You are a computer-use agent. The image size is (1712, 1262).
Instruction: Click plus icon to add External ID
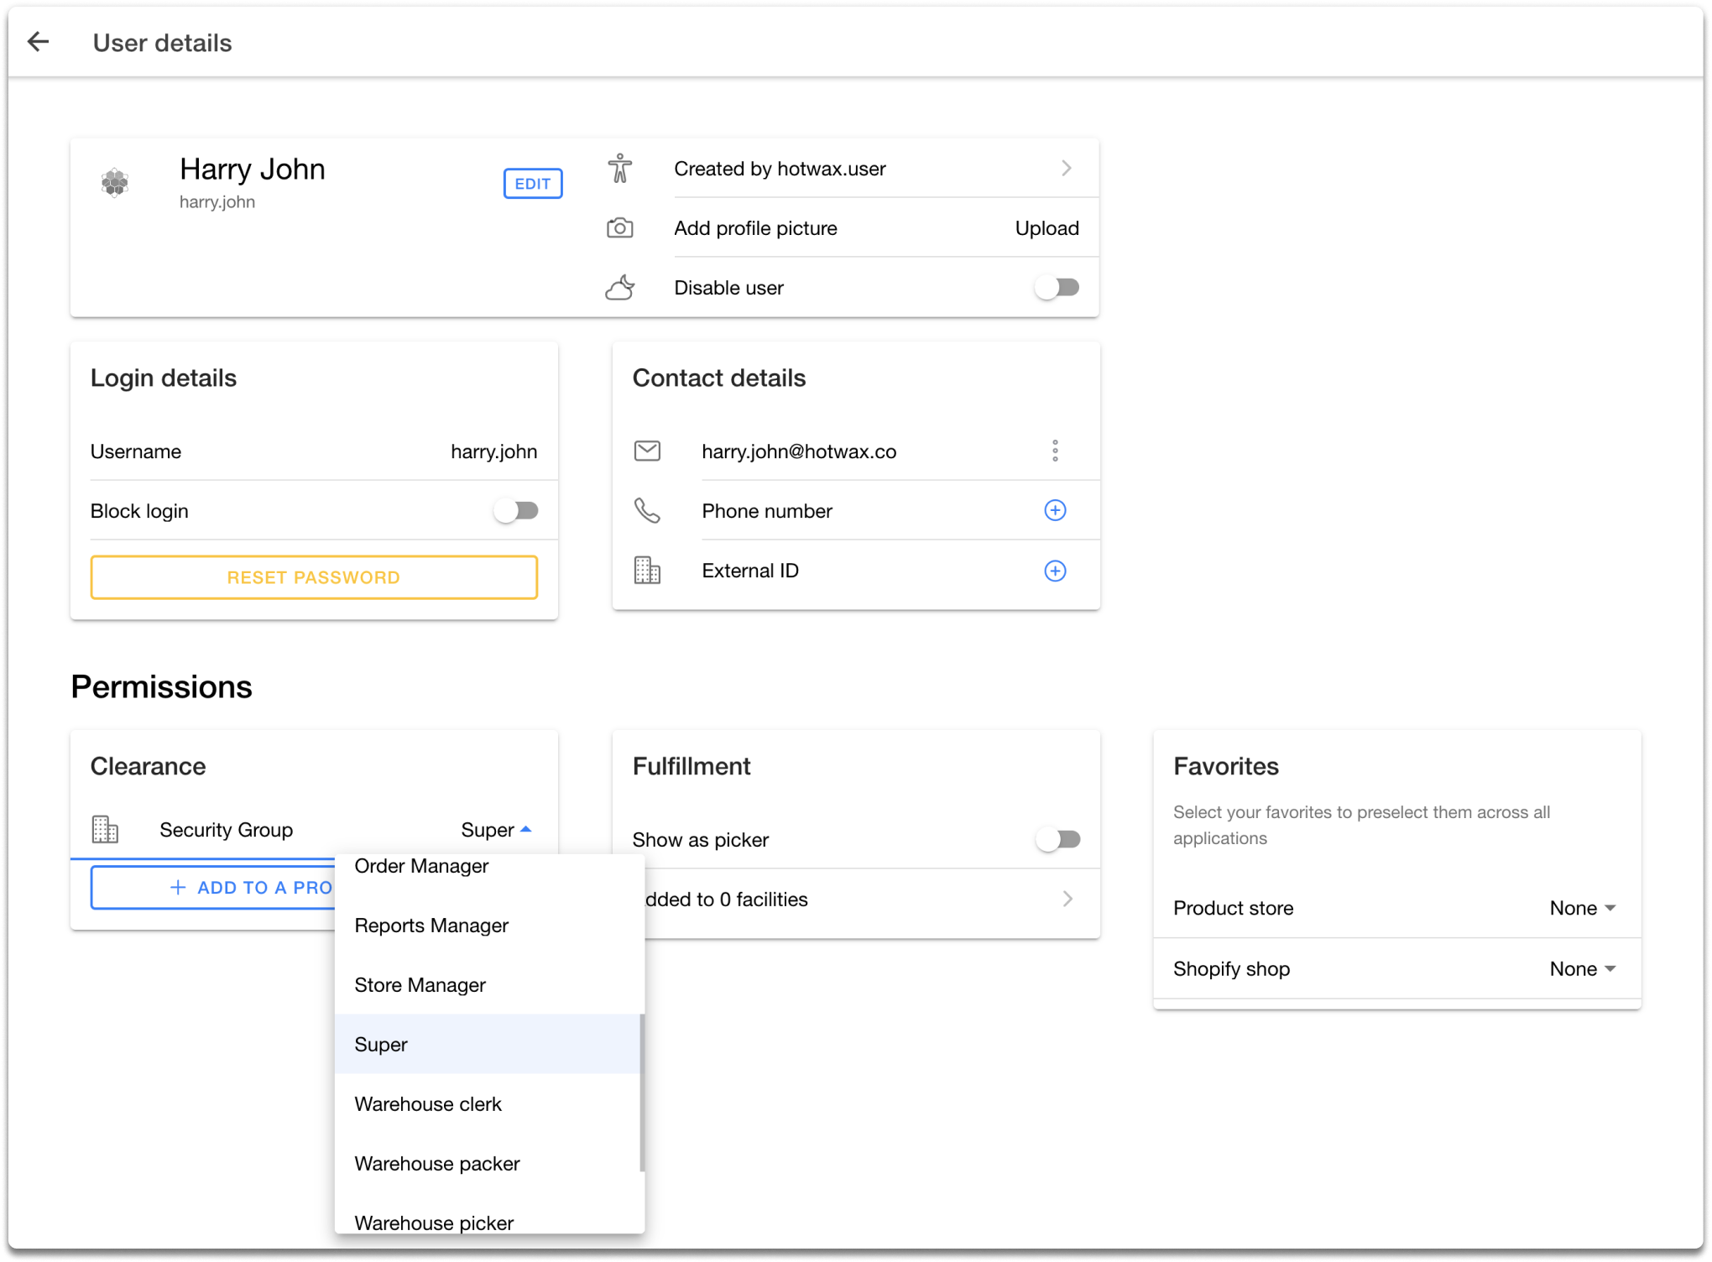point(1055,571)
